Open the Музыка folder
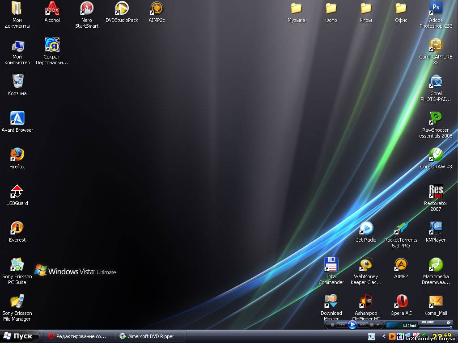The image size is (458, 343). (296, 8)
